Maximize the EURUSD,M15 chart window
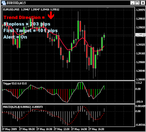The width and height of the screenshot is (146, 132). [x=138, y=3]
